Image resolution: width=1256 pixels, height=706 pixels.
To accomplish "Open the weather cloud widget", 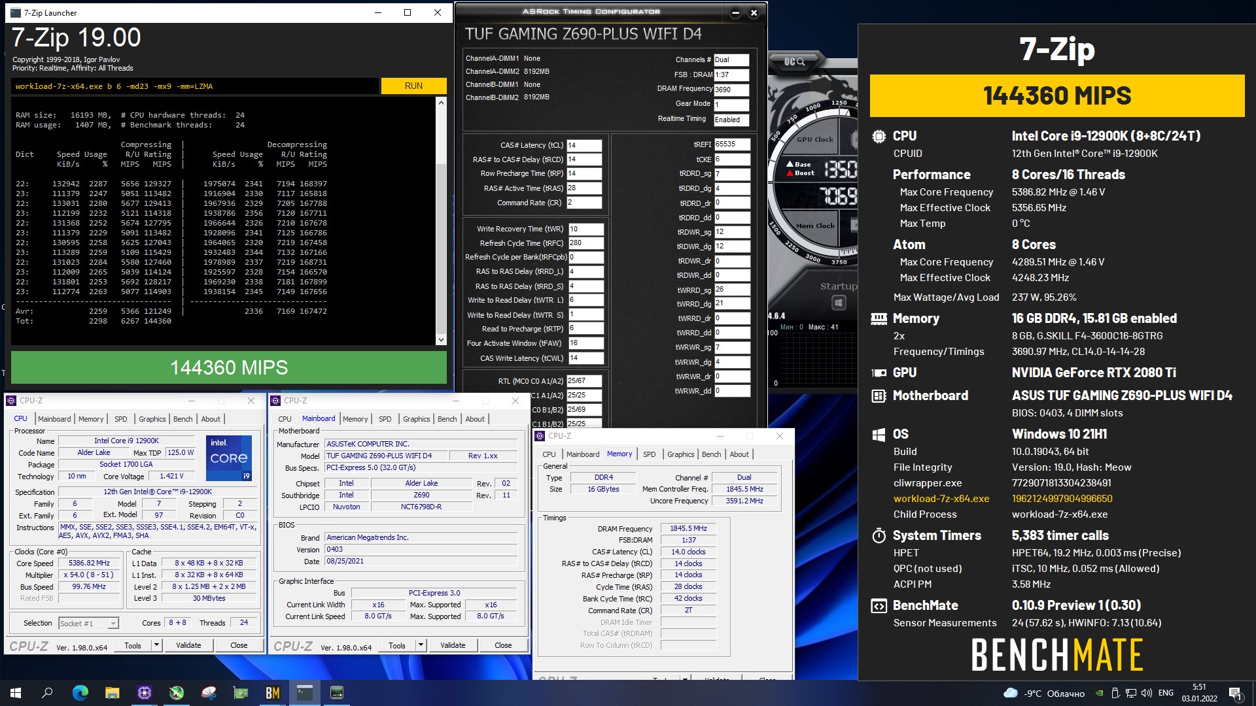I will coord(1044,693).
